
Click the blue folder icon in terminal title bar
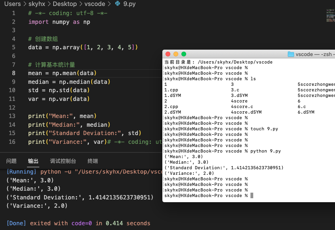tap(291, 53)
